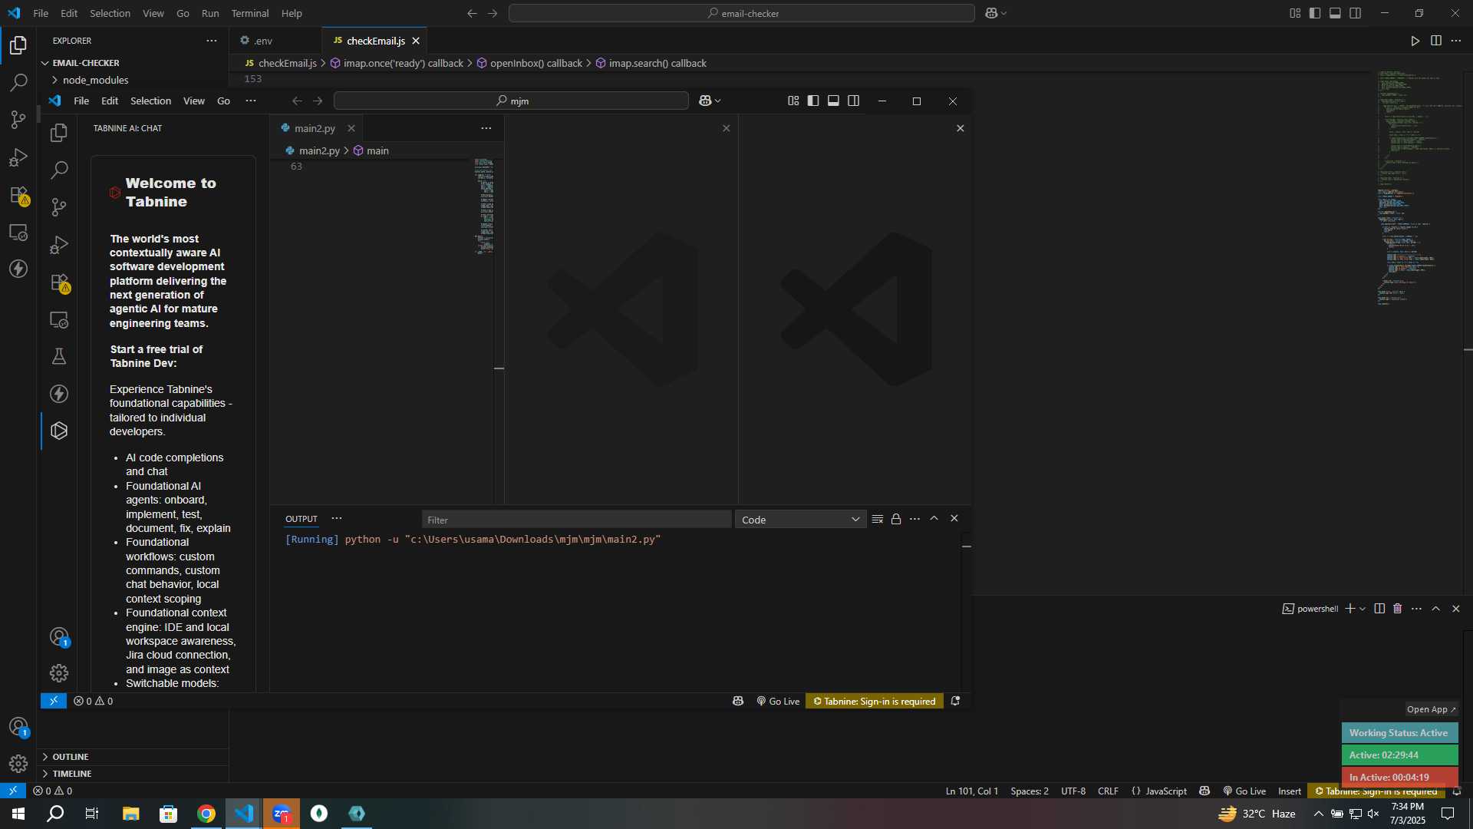The image size is (1473, 829).
Task: Open Selection menu in mjm window
Action: pos(150,101)
